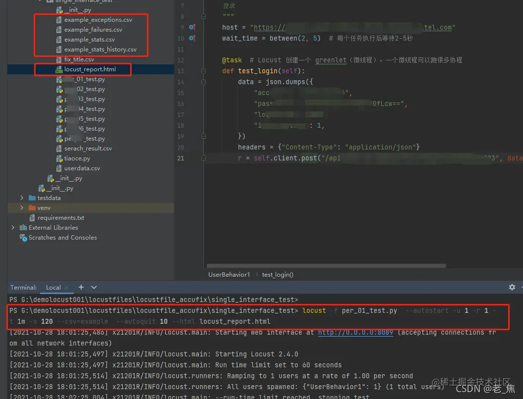The width and height of the screenshot is (523, 399).
Task: Click 'Run time limit set to 60 seconds' line
Action: click(x=278, y=365)
